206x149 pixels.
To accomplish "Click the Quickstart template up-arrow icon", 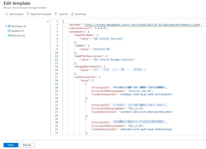I will click(x=28, y=14).
